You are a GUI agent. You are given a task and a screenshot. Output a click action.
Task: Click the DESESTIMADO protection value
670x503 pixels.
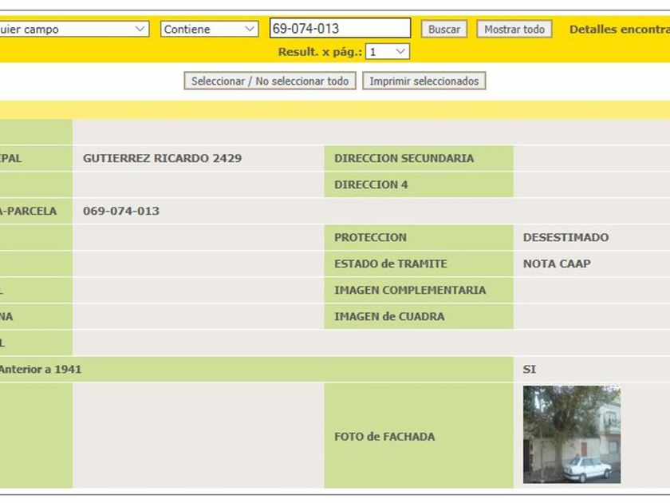[566, 237]
